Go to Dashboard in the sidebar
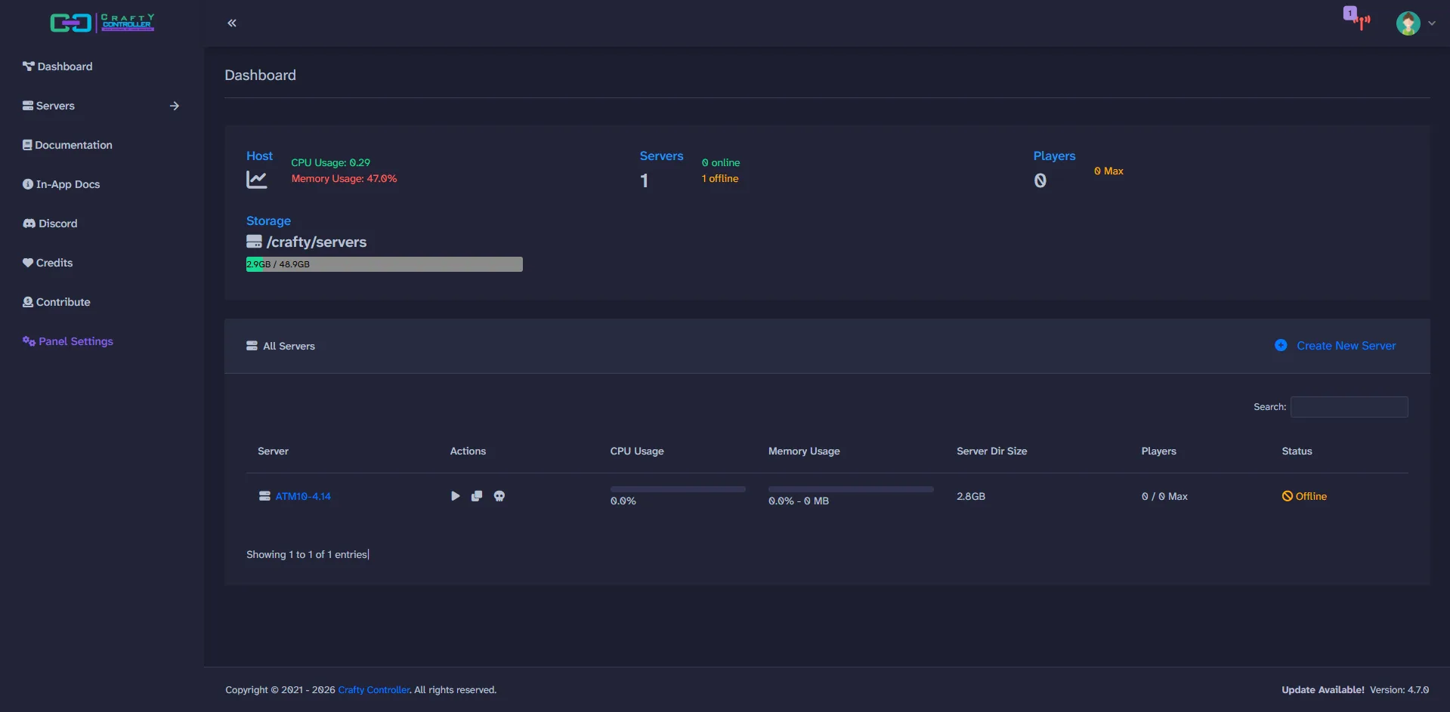Image resolution: width=1450 pixels, height=712 pixels. tap(65, 66)
